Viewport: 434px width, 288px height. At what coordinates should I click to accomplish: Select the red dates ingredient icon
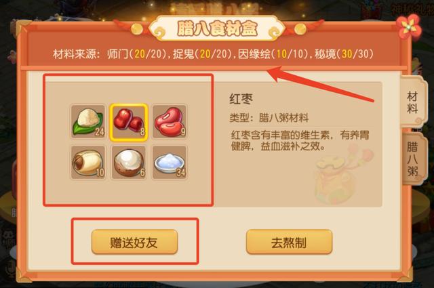tap(129, 122)
